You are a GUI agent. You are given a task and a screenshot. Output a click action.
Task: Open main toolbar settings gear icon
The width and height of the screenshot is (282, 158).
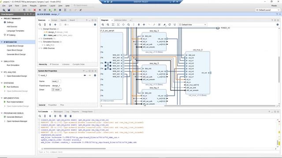click(x=60, y=10)
